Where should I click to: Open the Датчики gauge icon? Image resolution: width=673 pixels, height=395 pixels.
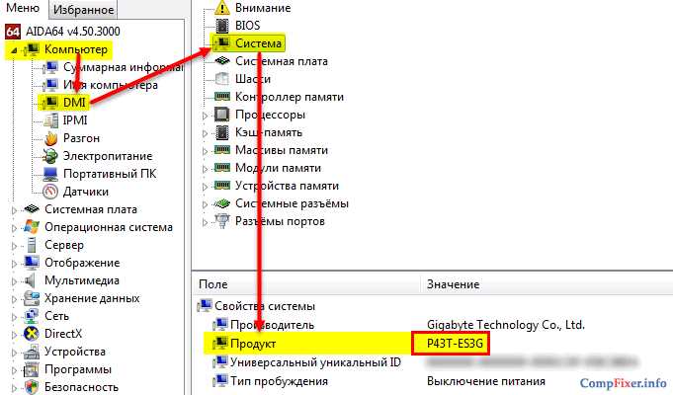[x=50, y=192]
